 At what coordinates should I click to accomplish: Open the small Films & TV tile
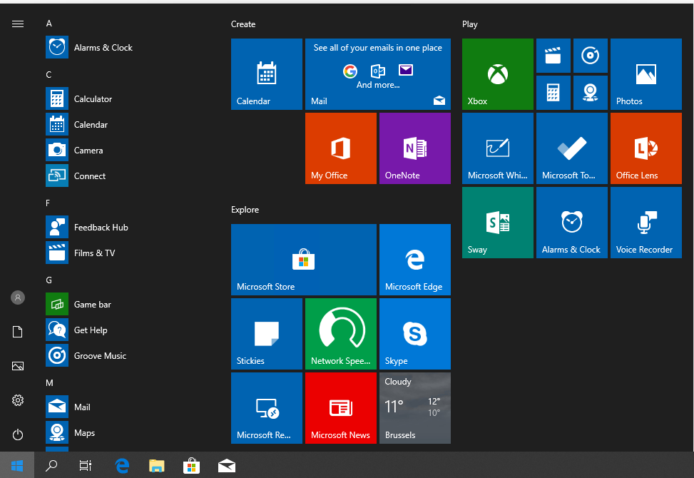tap(553, 56)
